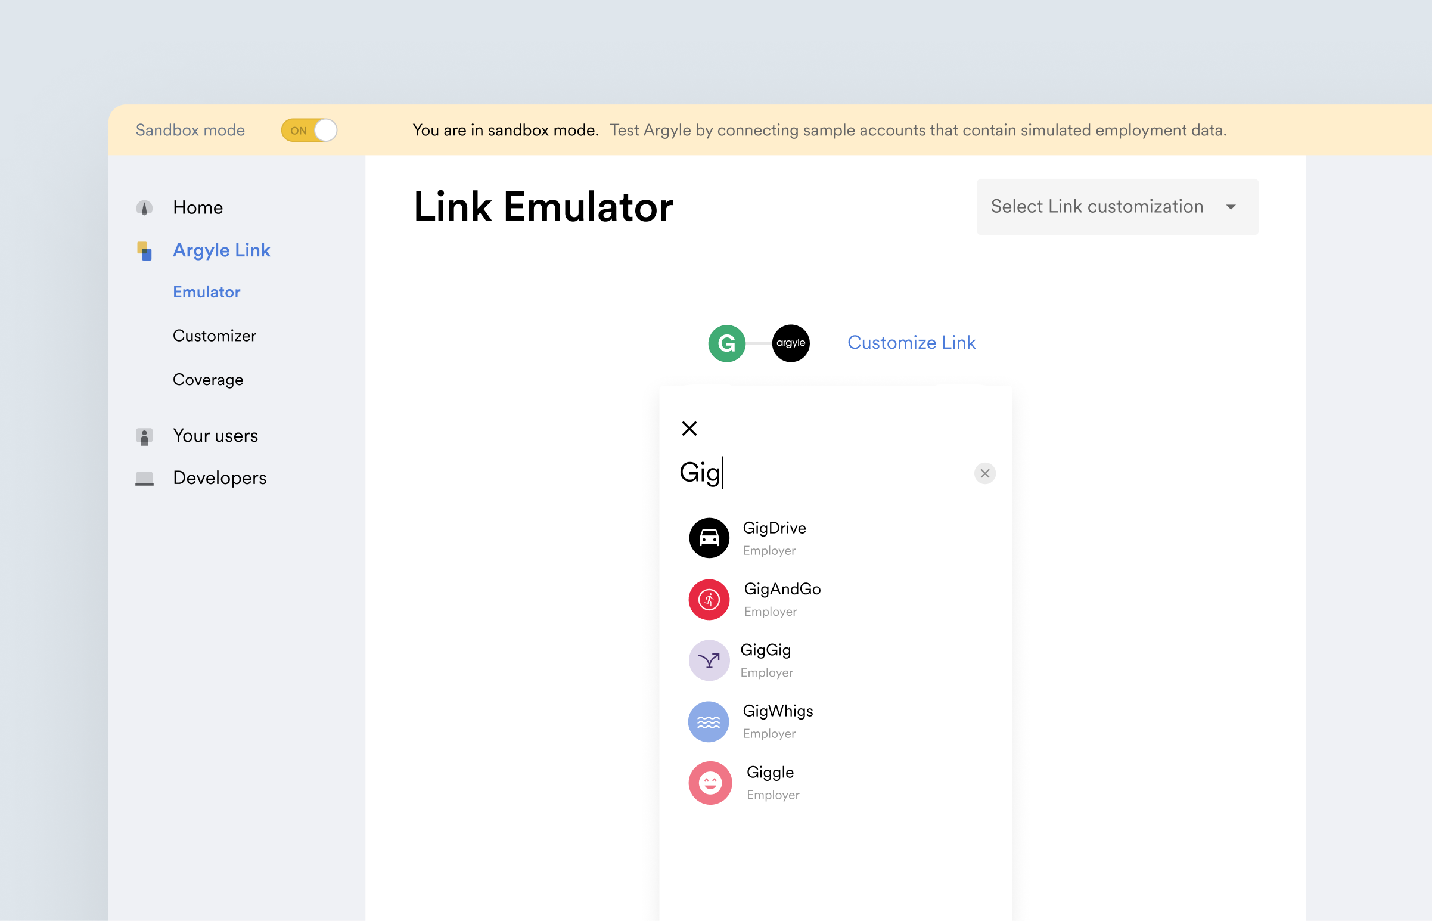1432x921 pixels.
Task: Turn off Sandbox mode switch
Action: tap(309, 131)
